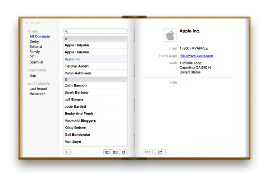
Task: Select the Paton Ashbrook contact
Action: pos(95,73)
